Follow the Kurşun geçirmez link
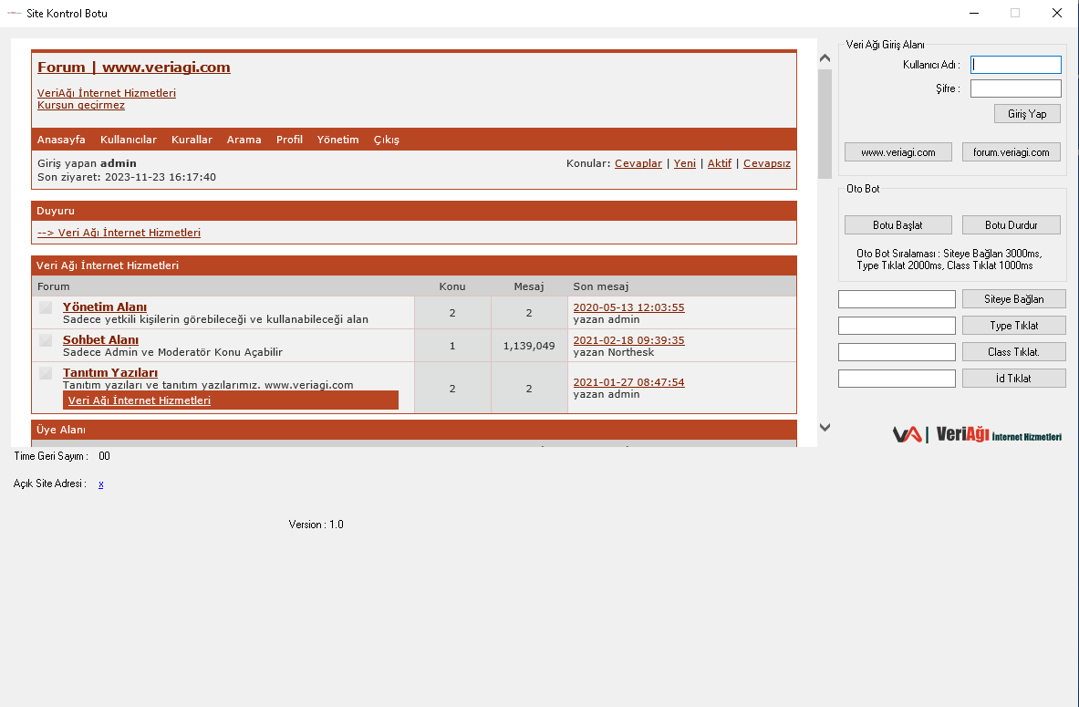The image size is (1079, 707). pos(81,105)
